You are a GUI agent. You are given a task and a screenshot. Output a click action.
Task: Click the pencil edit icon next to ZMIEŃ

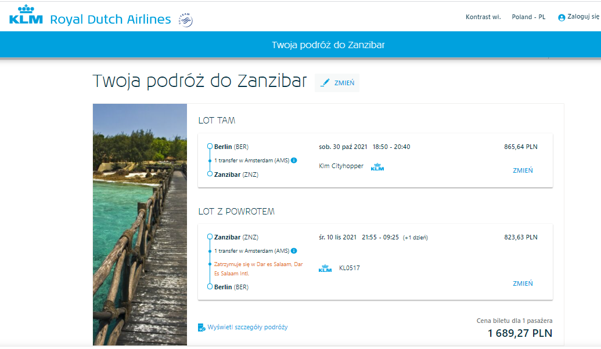coord(325,83)
